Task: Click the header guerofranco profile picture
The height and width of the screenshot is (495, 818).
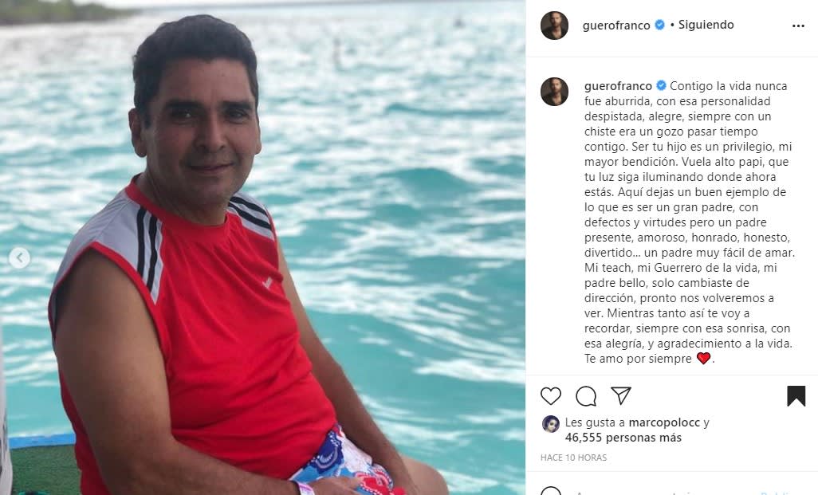Action: tap(554, 25)
